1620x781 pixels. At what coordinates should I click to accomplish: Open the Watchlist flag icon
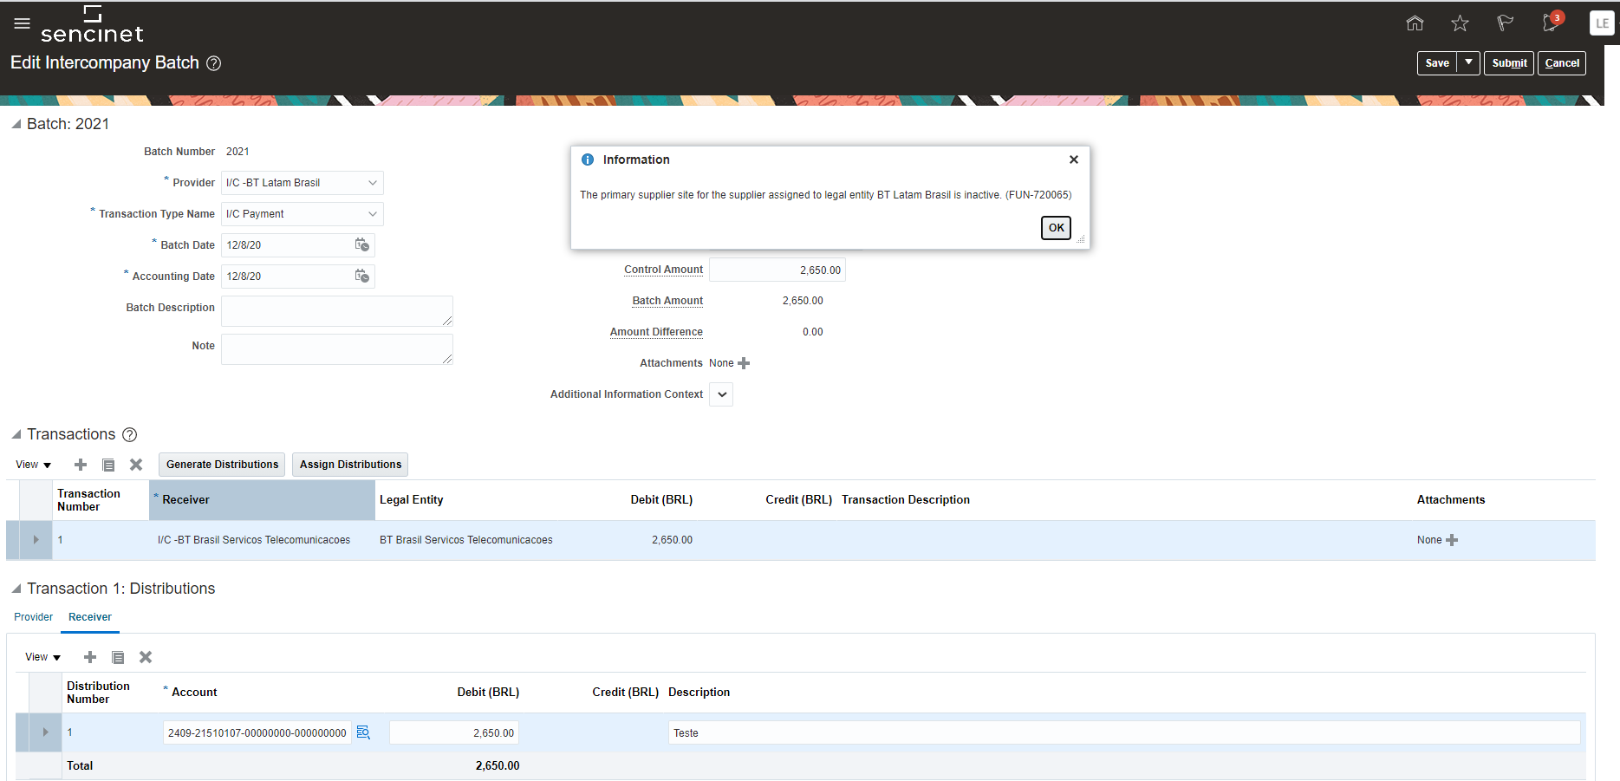[1505, 23]
